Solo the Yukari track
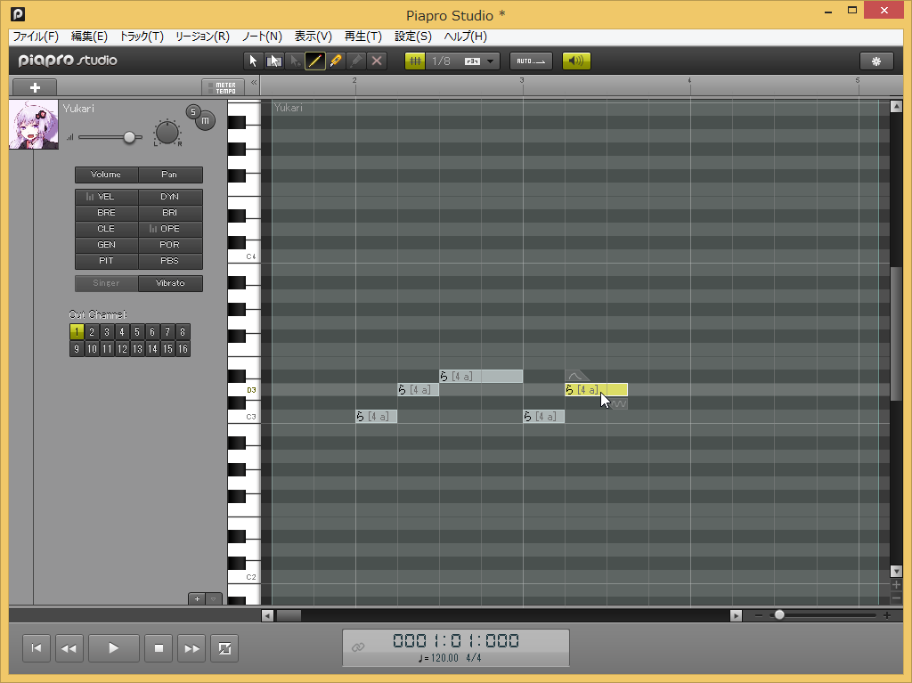The image size is (912, 683). (x=193, y=111)
